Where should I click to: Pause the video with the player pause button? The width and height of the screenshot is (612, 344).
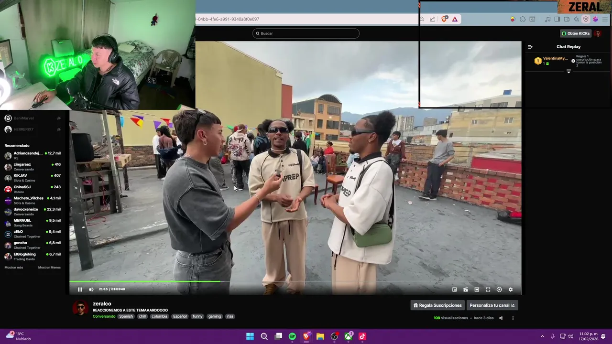pyautogui.click(x=80, y=290)
